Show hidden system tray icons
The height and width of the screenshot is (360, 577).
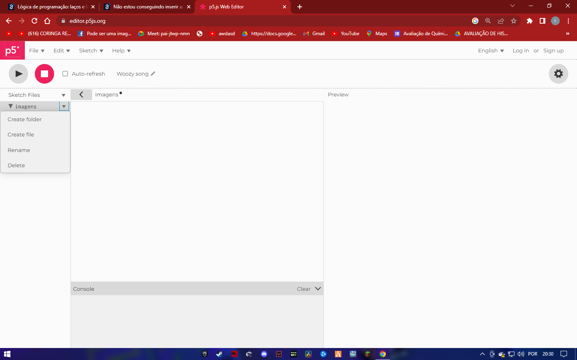coord(482,354)
